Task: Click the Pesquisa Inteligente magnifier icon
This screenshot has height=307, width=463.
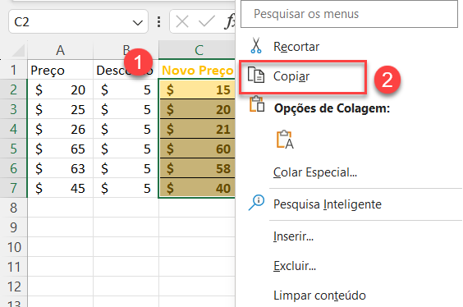Action: click(256, 203)
